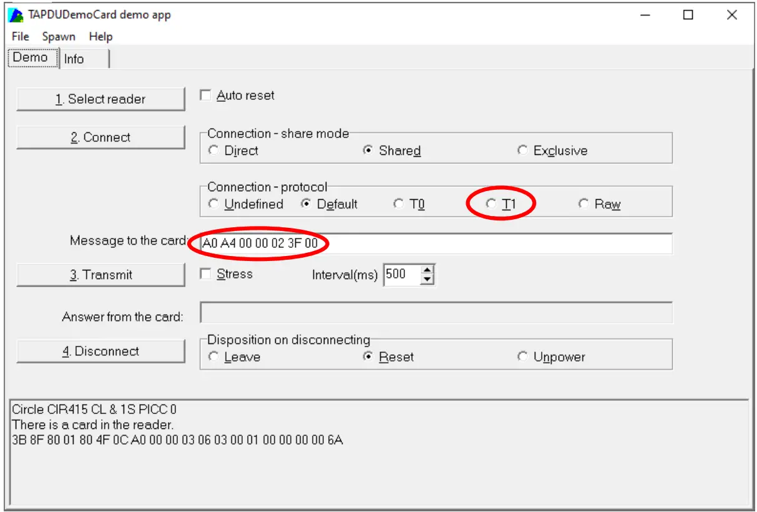Select T0 connection protocol
The width and height of the screenshot is (757, 512).
click(409, 204)
